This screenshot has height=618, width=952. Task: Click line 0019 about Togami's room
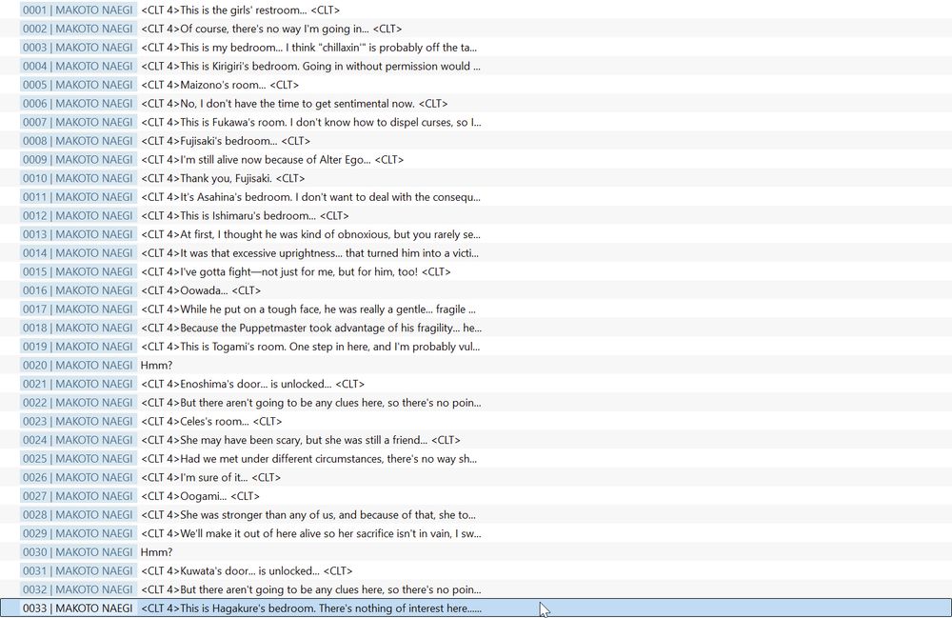(476, 347)
